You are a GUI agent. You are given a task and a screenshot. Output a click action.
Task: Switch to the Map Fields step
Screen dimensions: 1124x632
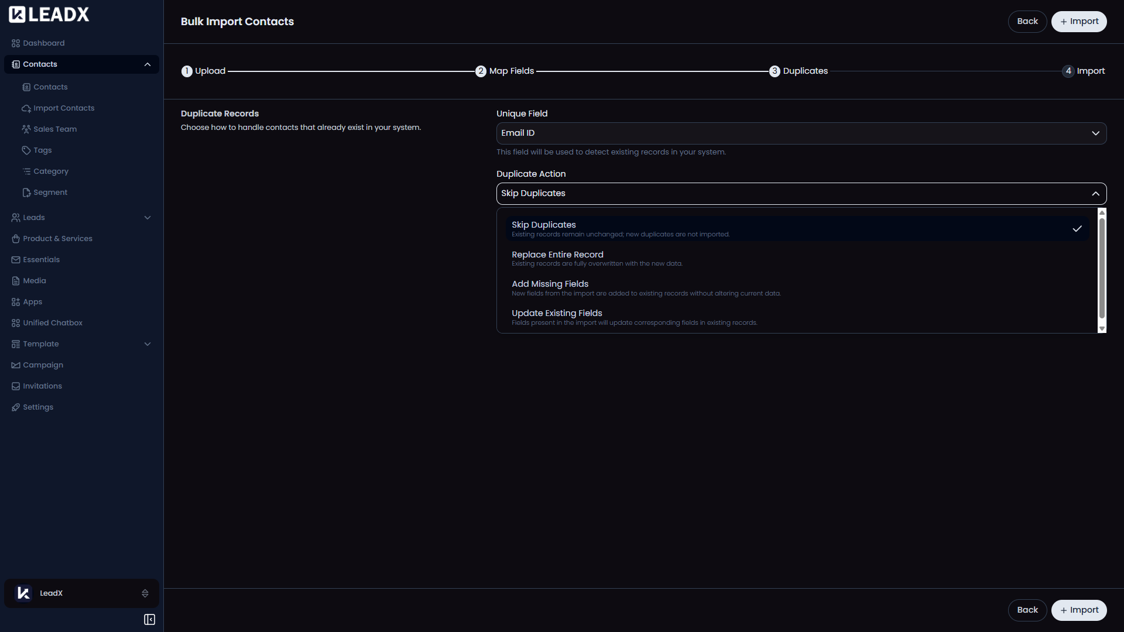(504, 71)
